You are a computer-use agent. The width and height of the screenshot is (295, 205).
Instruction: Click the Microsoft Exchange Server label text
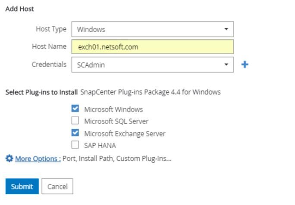[125, 134]
